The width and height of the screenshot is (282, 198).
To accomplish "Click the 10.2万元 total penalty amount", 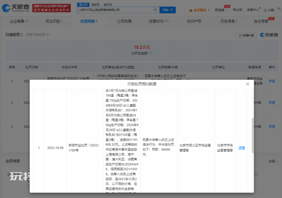I will [x=142, y=47].
